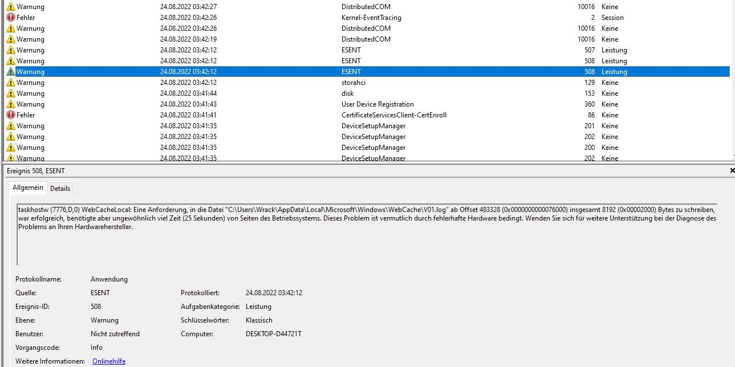Click the warning icon on the storahci row

click(x=9, y=82)
